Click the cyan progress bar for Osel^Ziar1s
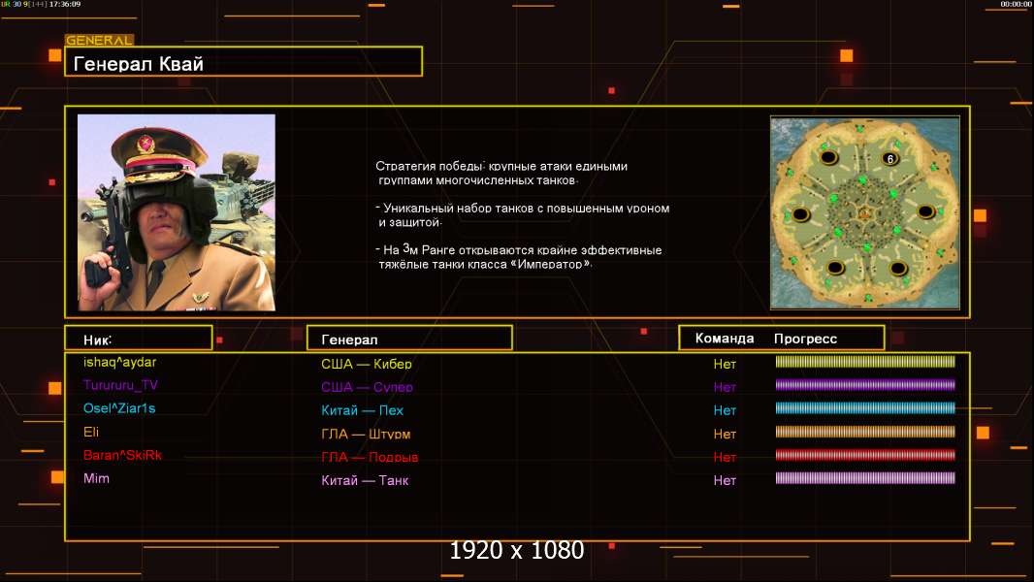Image resolution: width=1034 pixels, height=582 pixels. coord(865,408)
